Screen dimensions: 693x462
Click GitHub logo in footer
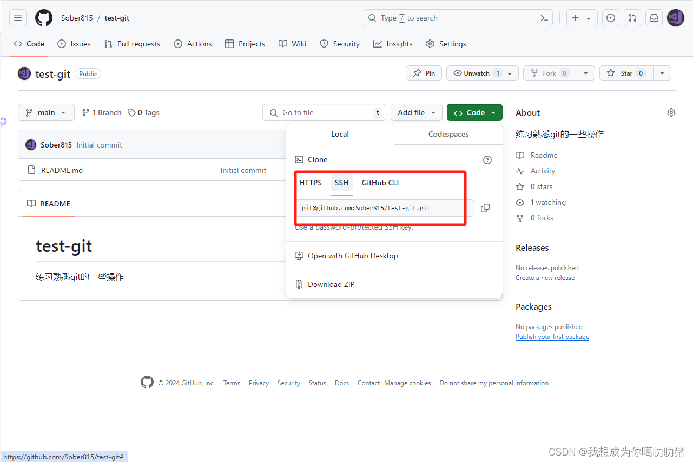coord(147,383)
